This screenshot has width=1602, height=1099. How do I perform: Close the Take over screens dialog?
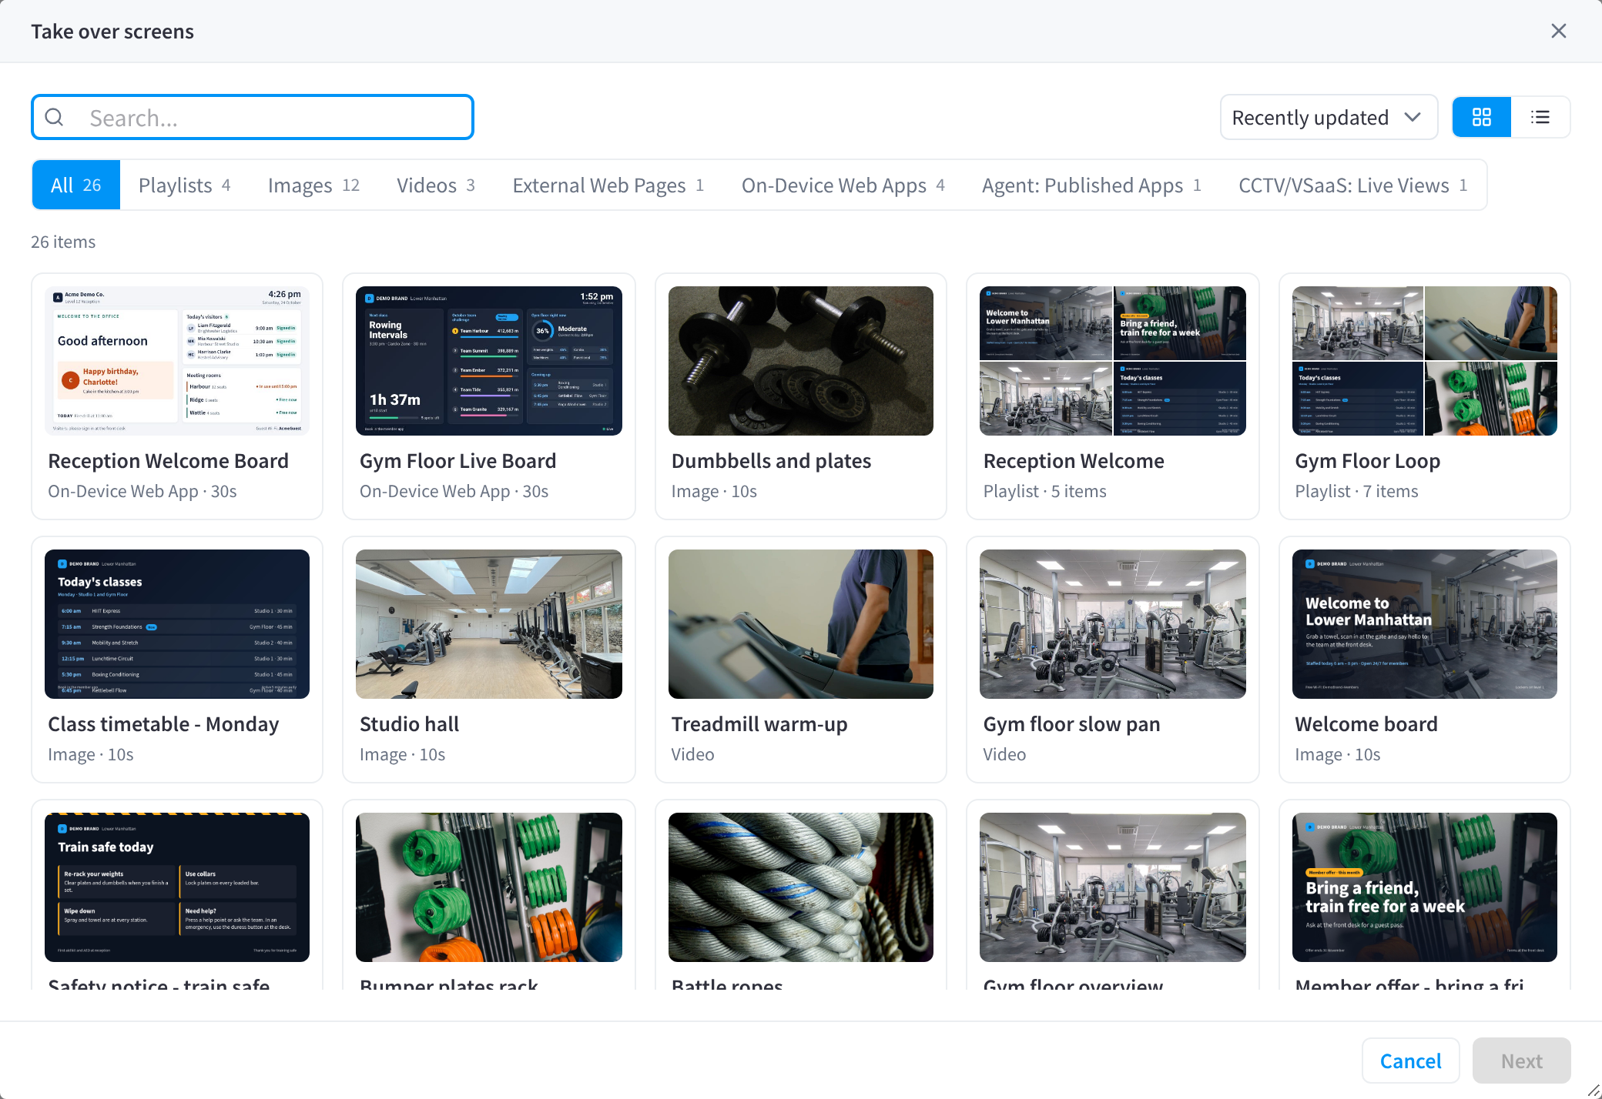[x=1558, y=31]
